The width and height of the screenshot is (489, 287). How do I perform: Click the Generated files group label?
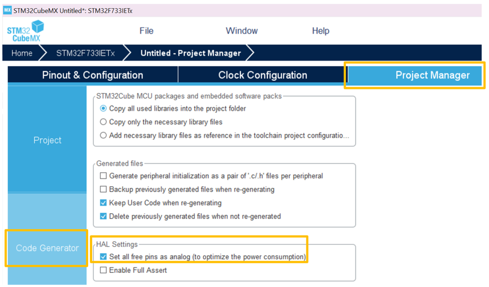pyautogui.click(x=119, y=163)
